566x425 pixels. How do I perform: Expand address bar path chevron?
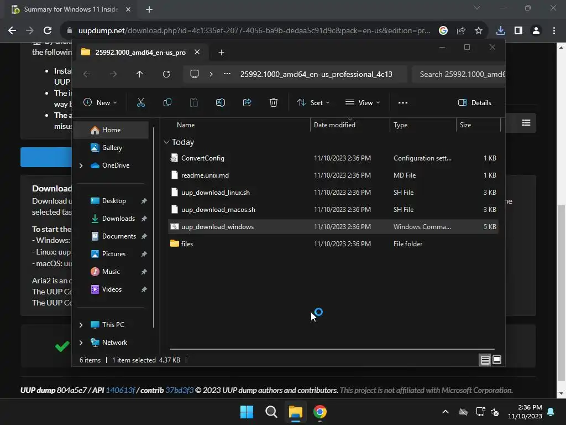click(211, 74)
